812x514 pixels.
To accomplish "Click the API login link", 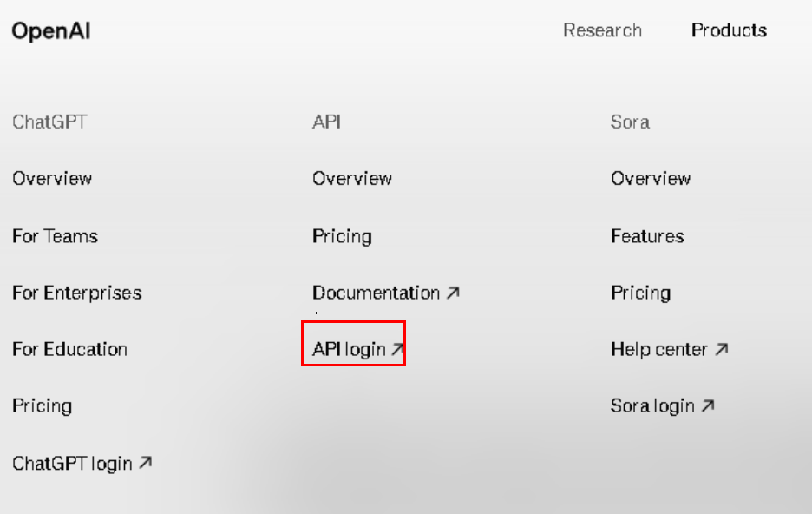I will pos(349,349).
